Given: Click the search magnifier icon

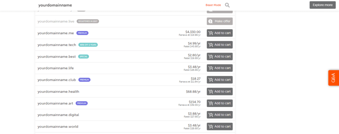Looking at the screenshot, I should click(227, 5).
